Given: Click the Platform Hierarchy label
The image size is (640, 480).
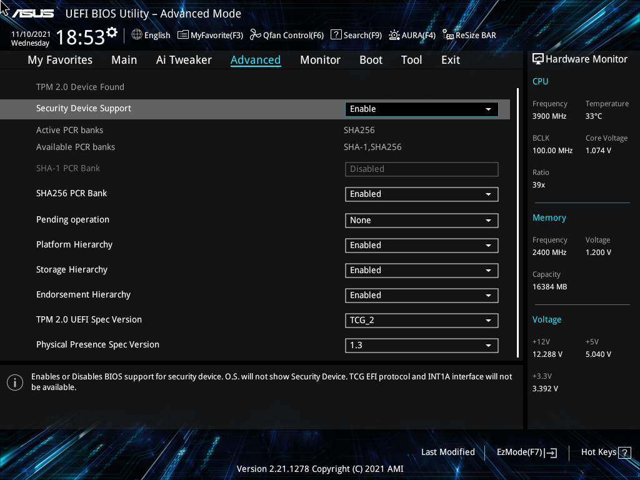Looking at the screenshot, I should pyautogui.click(x=74, y=244).
